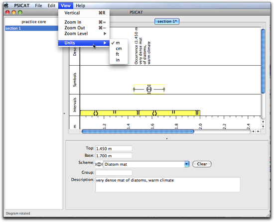Click the left panel collapse arrow
The height and width of the screenshot is (222, 274).
[64, 113]
